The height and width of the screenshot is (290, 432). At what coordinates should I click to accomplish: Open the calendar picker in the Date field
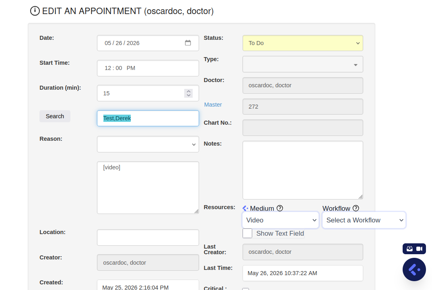click(188, 43)
